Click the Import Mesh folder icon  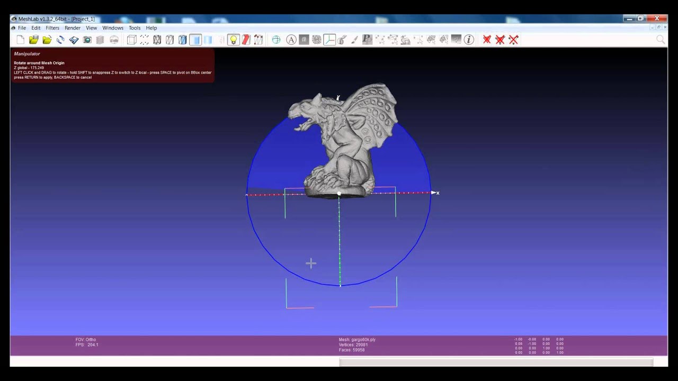pos(47,40)
